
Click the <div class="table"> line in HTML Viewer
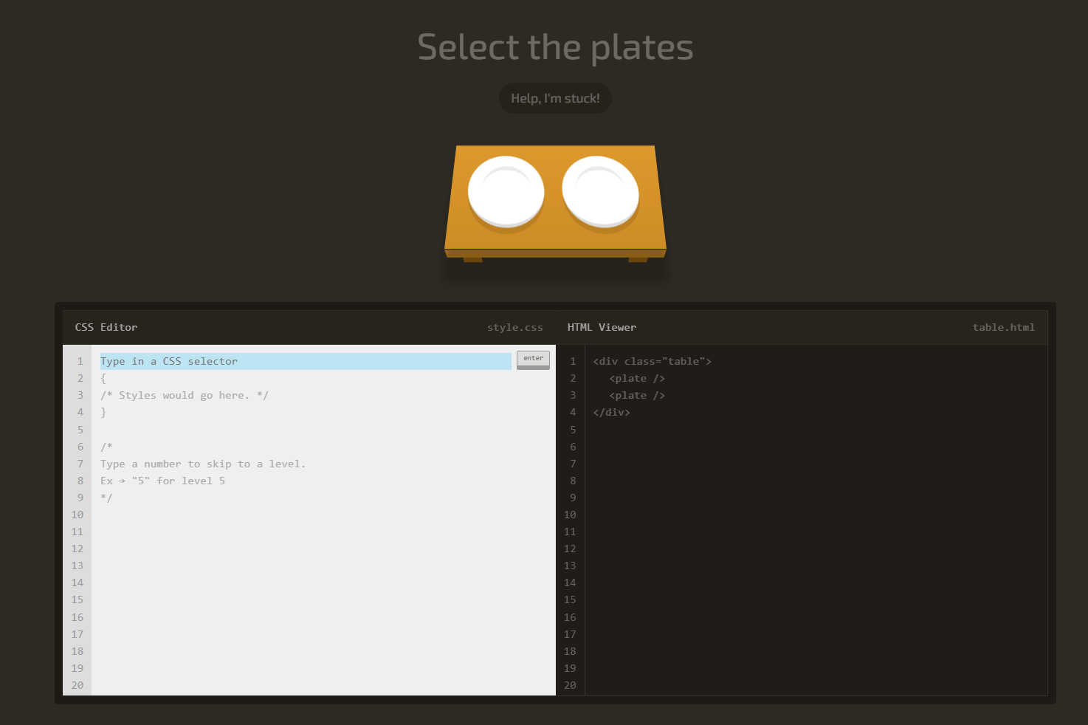(652, 361)
